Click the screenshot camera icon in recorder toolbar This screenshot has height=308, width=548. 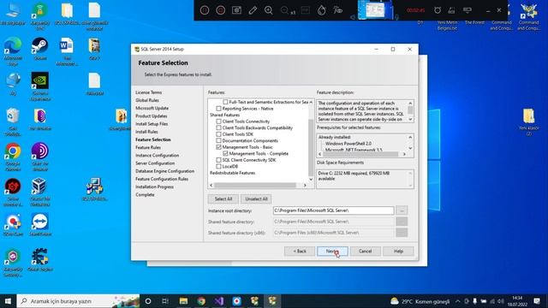point(236,10)
